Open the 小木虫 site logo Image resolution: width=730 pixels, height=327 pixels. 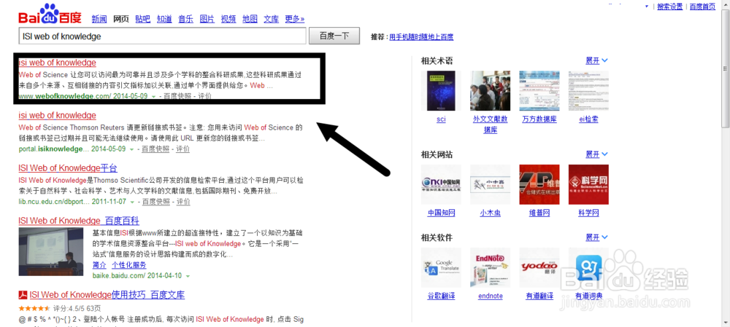491,184
